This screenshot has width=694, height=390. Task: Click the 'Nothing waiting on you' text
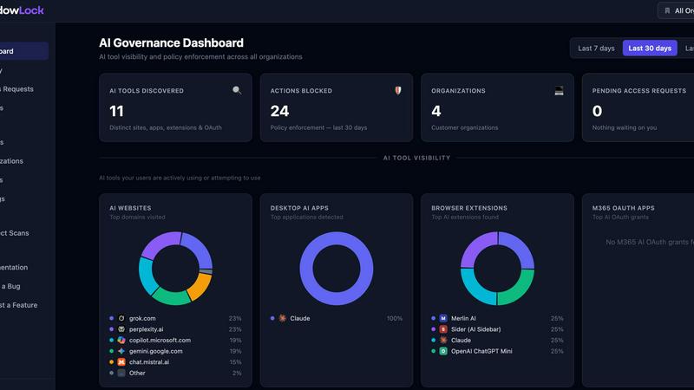(x=625, y=127)
